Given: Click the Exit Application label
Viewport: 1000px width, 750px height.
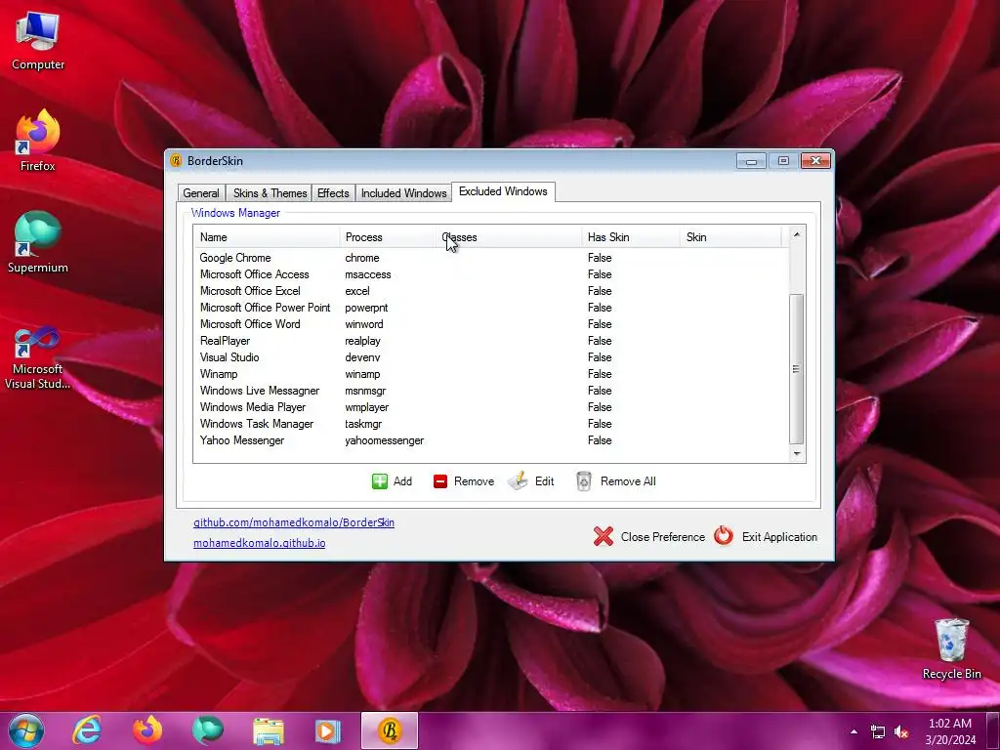Looking at the screenshot, I should [x=779, y=537].
